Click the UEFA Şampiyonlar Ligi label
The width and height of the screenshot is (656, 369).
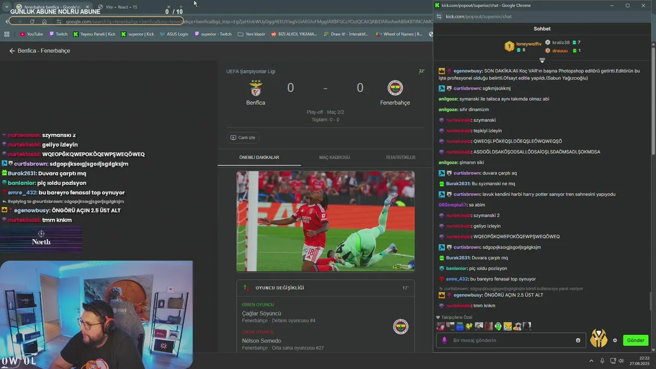click(251, 71)
